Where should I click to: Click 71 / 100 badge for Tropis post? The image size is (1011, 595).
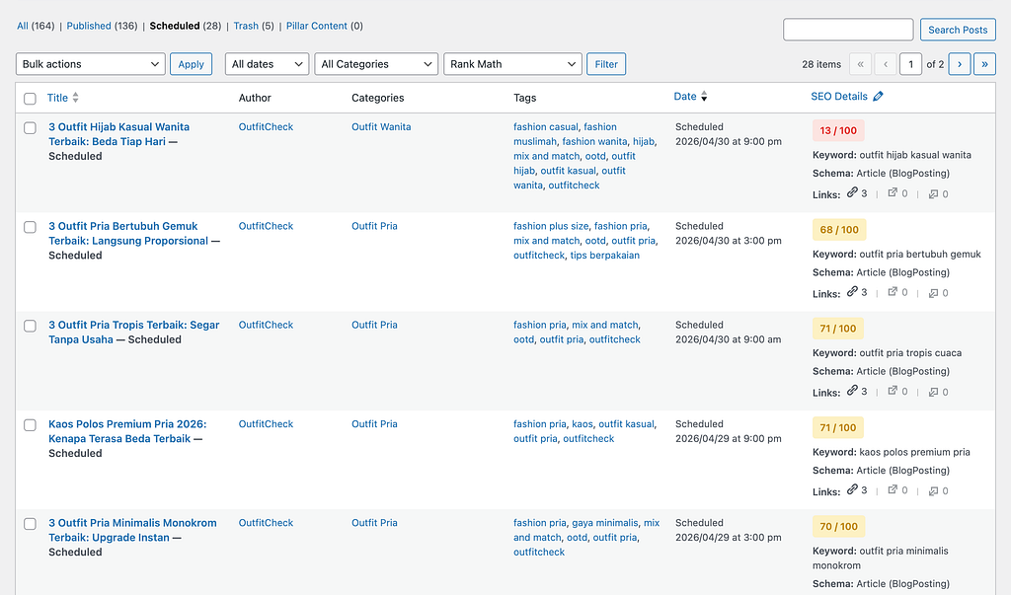pyautogui.click(x=837, y=329)
